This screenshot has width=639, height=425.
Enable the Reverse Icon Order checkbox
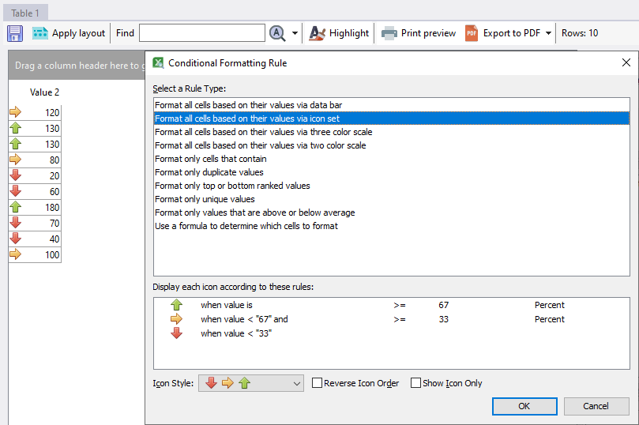(318, 383)
